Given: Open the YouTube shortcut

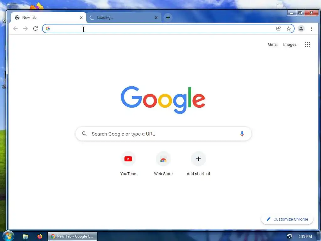Looking at the screenshot, I should point(128,164).
